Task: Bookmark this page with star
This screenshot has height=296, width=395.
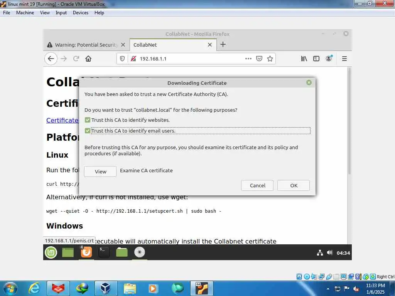Action: [270, 59]
